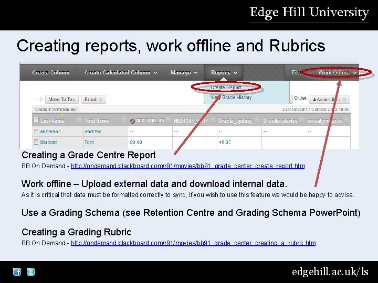
Task: Open Test first name link
Action: pyautogui.click(x=89, y=142)
